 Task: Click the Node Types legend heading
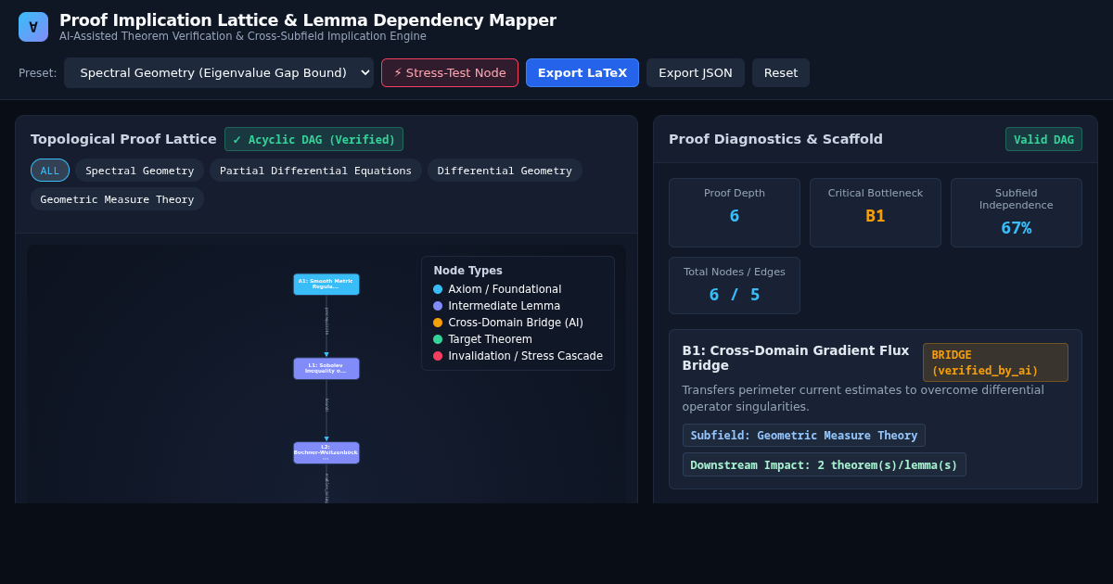coord(468,271)
